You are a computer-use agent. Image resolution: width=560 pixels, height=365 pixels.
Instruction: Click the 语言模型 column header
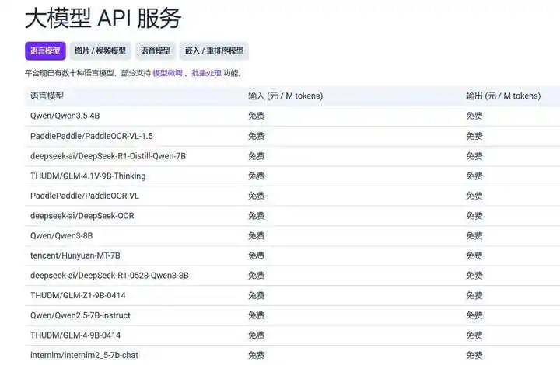point(47,96)
